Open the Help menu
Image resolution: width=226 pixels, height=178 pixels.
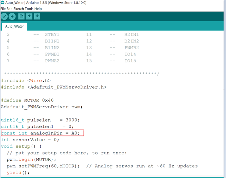pos(38,8)
